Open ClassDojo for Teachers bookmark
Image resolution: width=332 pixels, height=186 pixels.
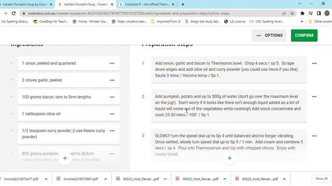[x=51, y=22]
